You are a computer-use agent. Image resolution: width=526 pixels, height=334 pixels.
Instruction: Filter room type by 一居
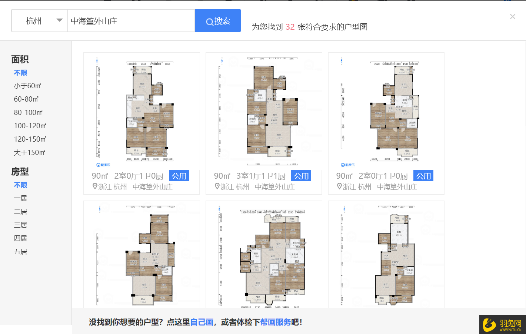pyautogui.click(x=20, y=198)
